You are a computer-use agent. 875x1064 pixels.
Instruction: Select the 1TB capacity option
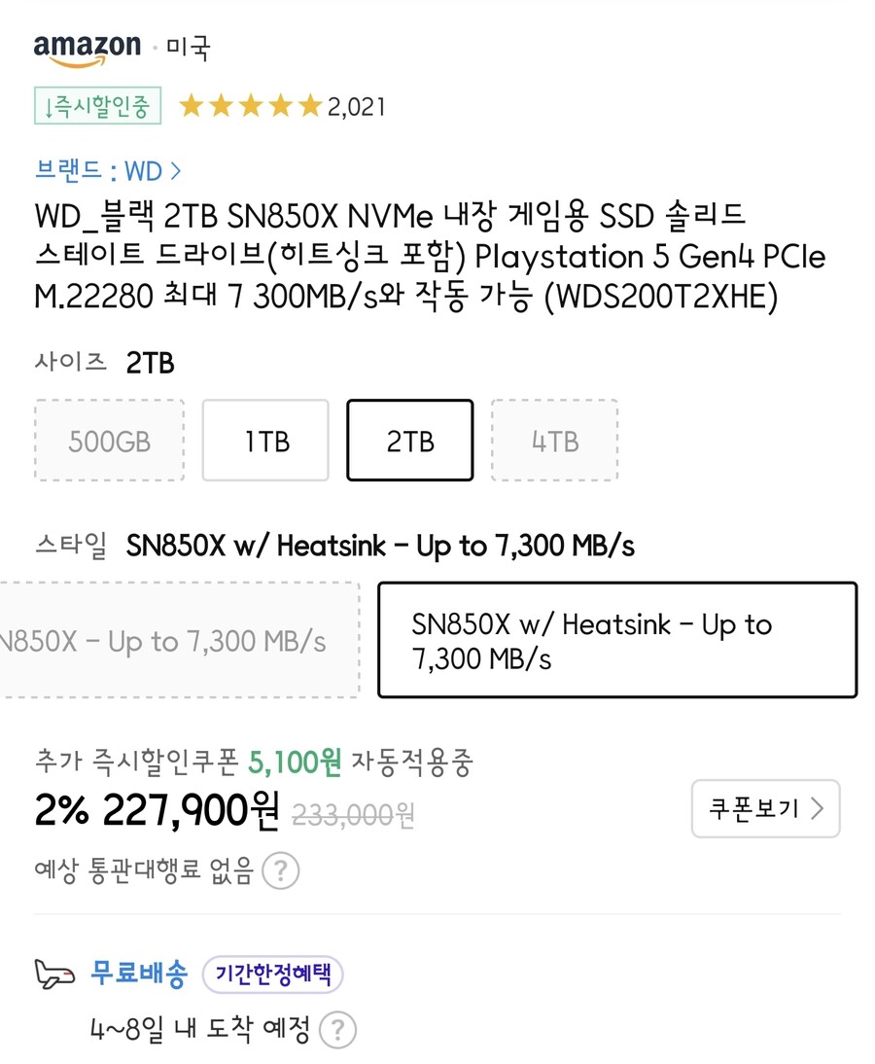click(x=264, y=440)
